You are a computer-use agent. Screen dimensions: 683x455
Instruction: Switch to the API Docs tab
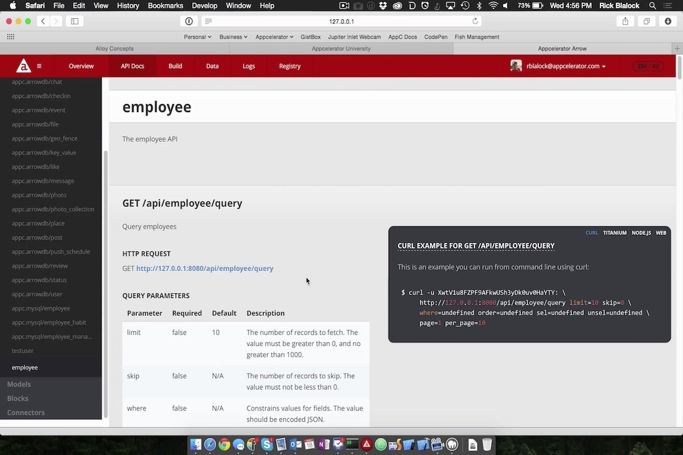coord(133,66)
